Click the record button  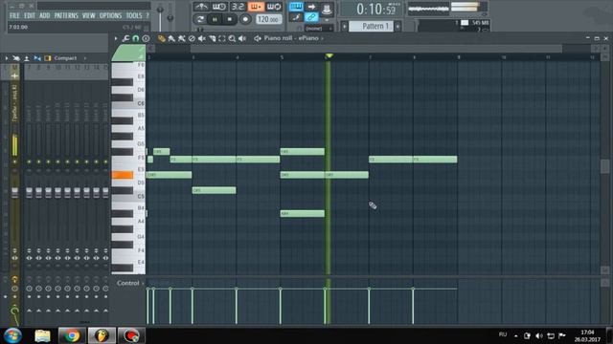click(x=245, y=19)
